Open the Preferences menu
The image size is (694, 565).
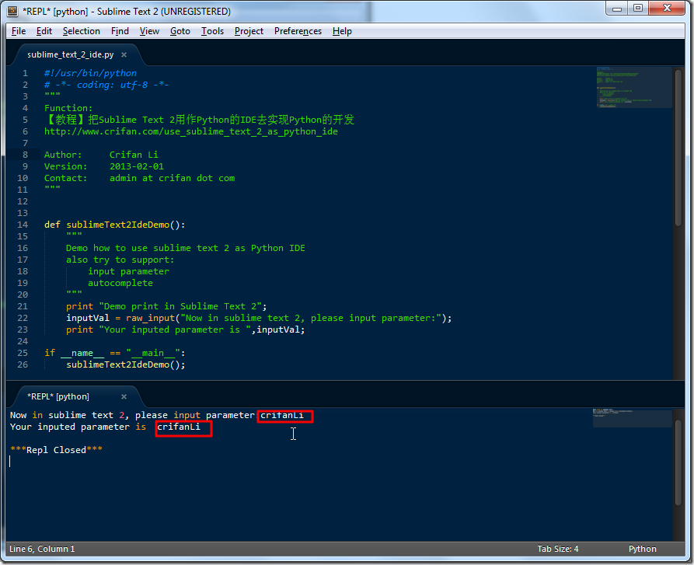pyautogui.click(x=298, y=31)
